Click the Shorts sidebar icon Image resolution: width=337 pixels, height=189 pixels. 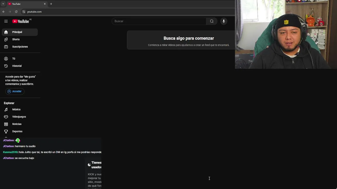(6, 39)
